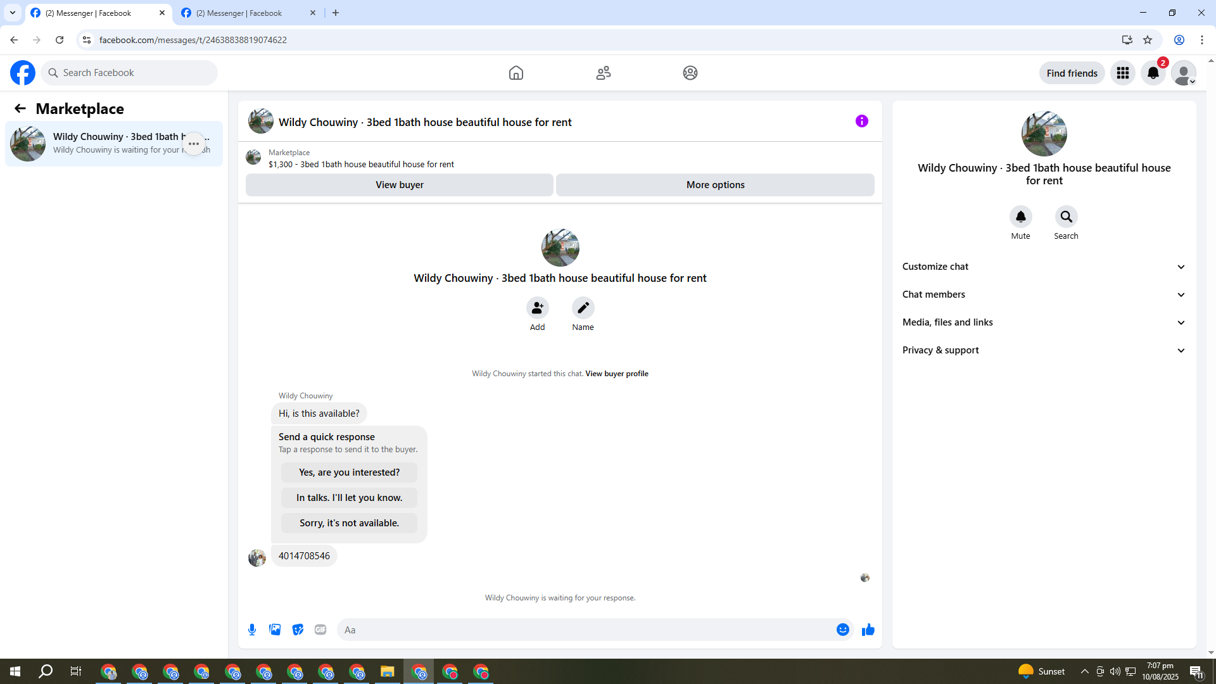1216x684 pixels.
Task: Click the View buyer button
Action: tap(399, 185)
